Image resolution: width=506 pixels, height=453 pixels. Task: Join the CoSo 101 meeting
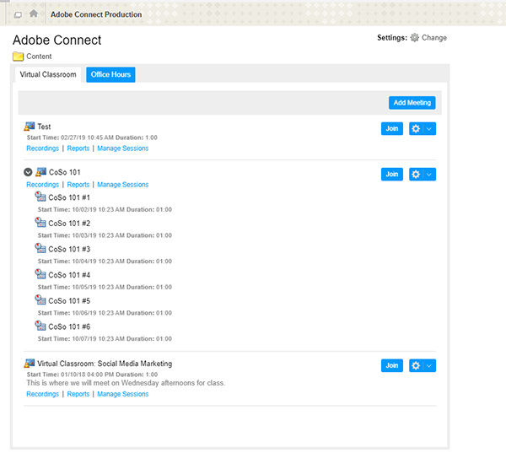click(x=392, y=175)
